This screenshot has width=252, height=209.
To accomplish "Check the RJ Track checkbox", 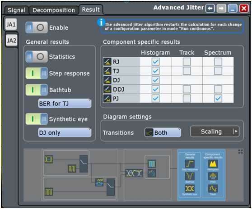I will pyautogui.click(x=187, y=62).
